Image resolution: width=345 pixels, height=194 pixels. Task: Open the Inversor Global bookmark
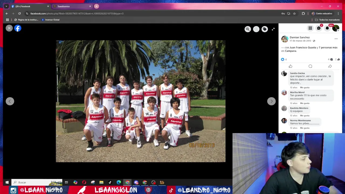click(x=50, y=20)
